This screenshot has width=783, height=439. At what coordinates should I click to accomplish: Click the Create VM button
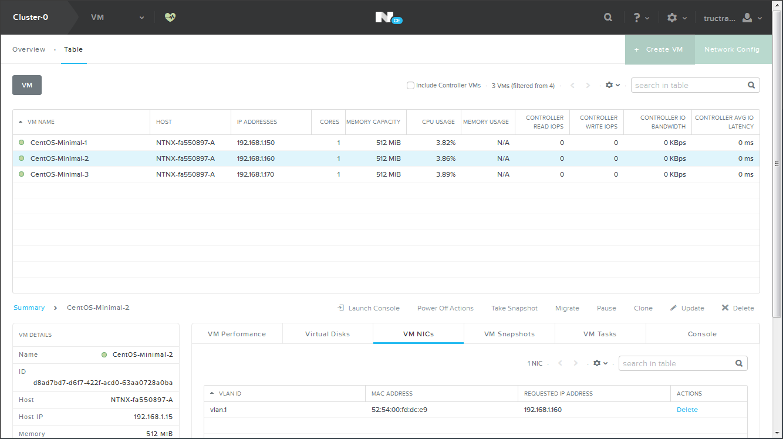tap(659, 49)
